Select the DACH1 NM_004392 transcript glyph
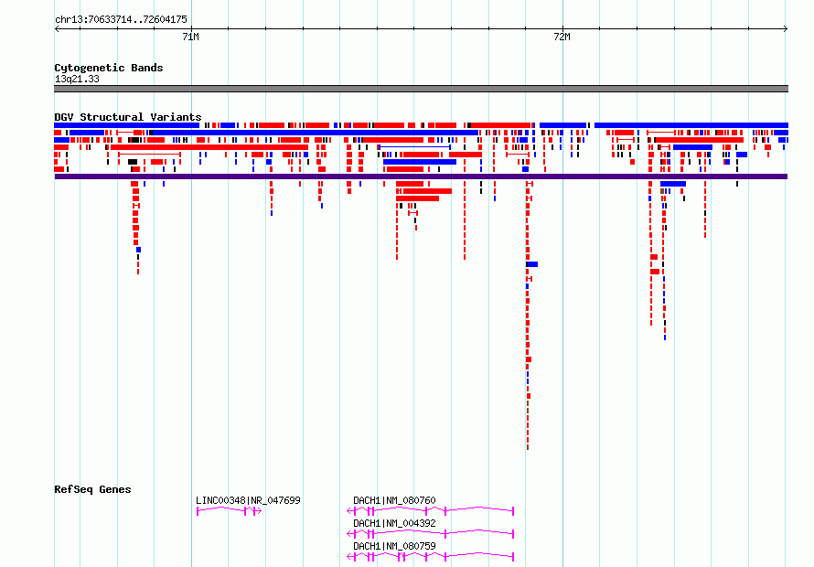Viewport: 814px width, 567px height. (431, 534)
